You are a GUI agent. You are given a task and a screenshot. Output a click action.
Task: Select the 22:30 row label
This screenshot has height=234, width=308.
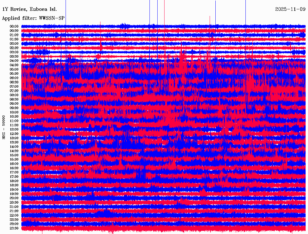point(14,220)
